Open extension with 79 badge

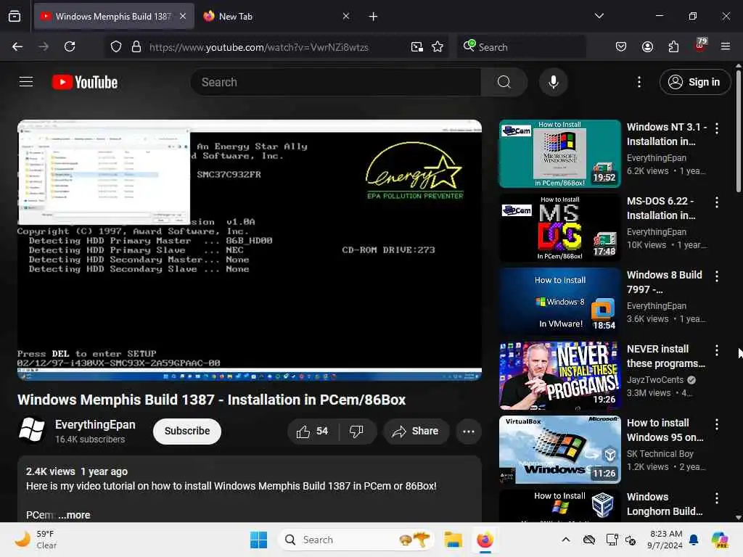tap(700, 46)
